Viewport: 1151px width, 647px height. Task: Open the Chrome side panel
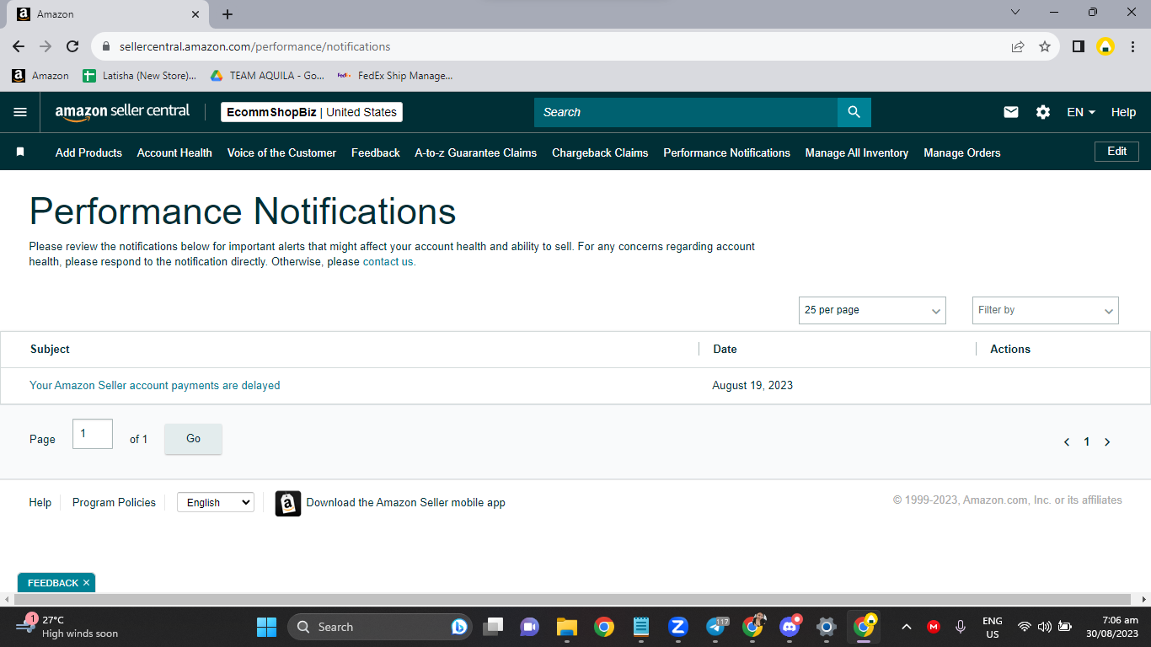coord(1078,47)
